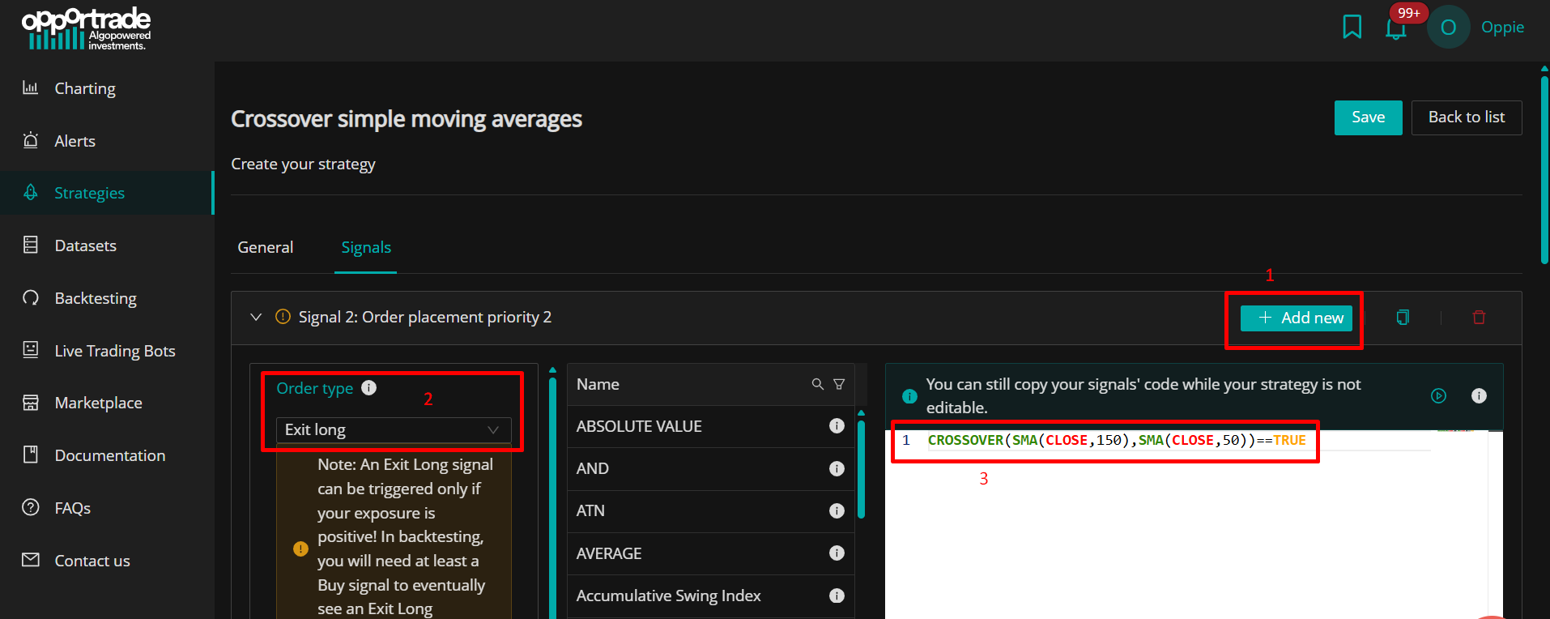Viewport: 1550px width, 619px height.
Task: Switch to the General tab
Action: click(x=266, y=247)
